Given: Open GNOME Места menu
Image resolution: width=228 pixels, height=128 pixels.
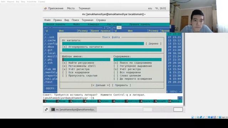Looking at the screenshot, I should tap(71, 9).
